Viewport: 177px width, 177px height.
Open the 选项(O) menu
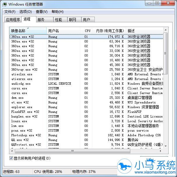point(25,12)
